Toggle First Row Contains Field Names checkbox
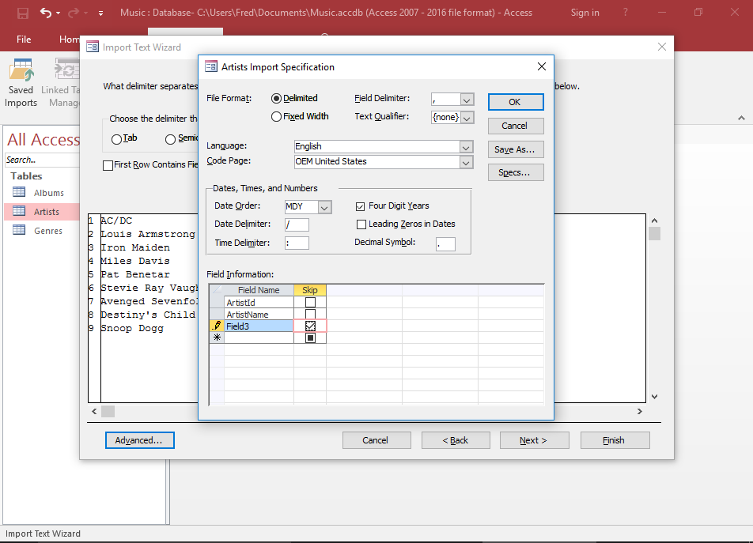The image size is (753, 543). [108, 165]
